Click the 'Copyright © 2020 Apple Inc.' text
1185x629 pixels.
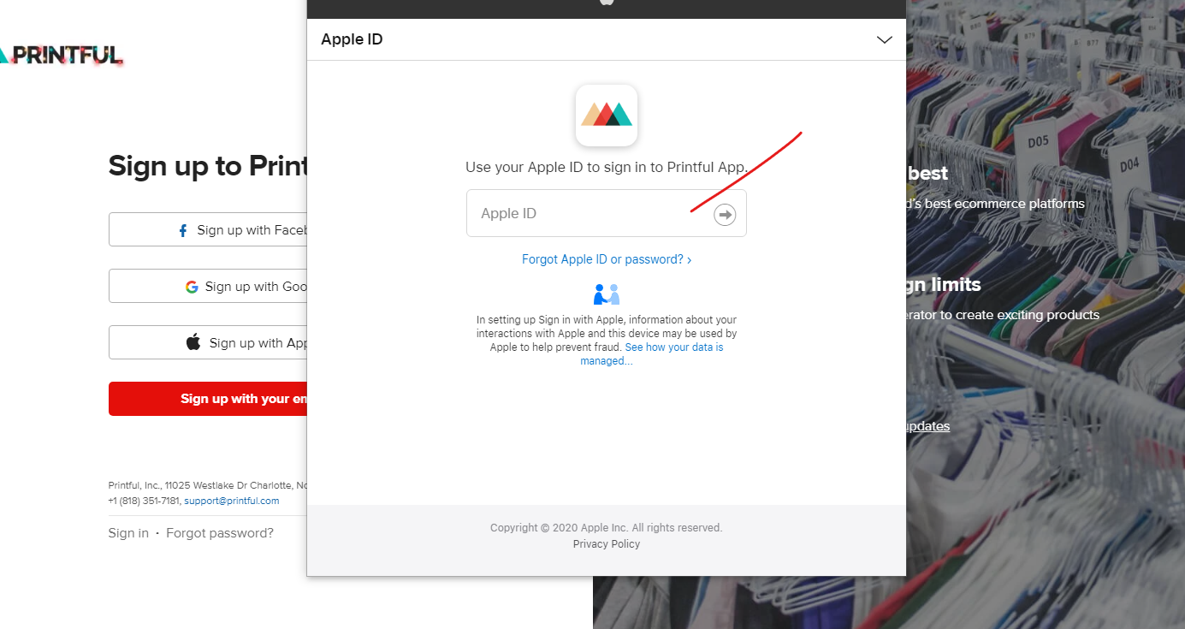(607, 528)
